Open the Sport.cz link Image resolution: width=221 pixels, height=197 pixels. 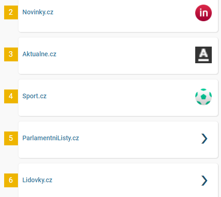(35, 96)
